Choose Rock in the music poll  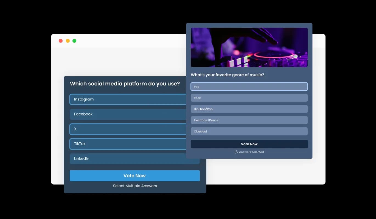(249, 98)
